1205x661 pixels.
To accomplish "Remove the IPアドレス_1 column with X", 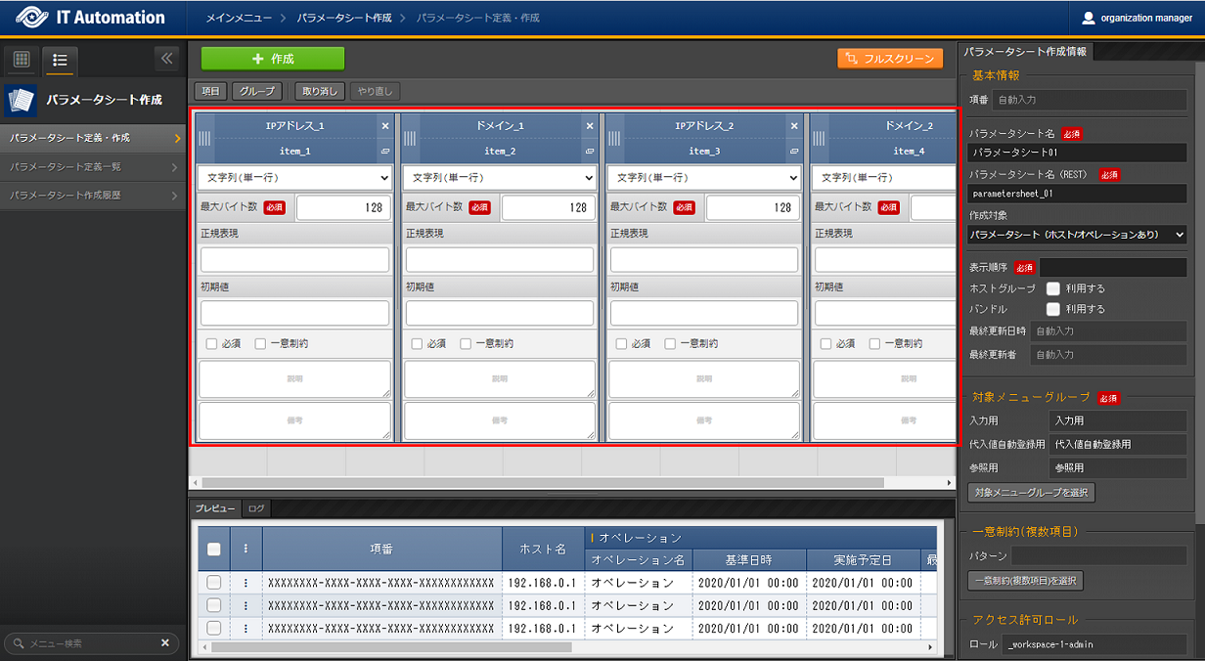I will (x=384, y=126).
